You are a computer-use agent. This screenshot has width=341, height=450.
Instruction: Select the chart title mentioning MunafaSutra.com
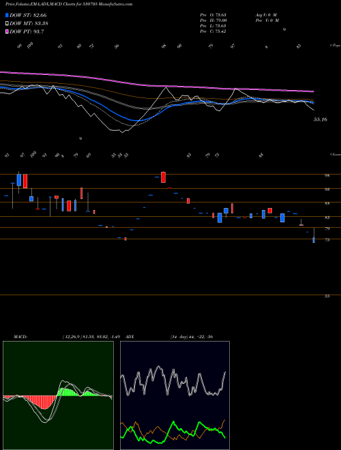(x=69, y=5)
